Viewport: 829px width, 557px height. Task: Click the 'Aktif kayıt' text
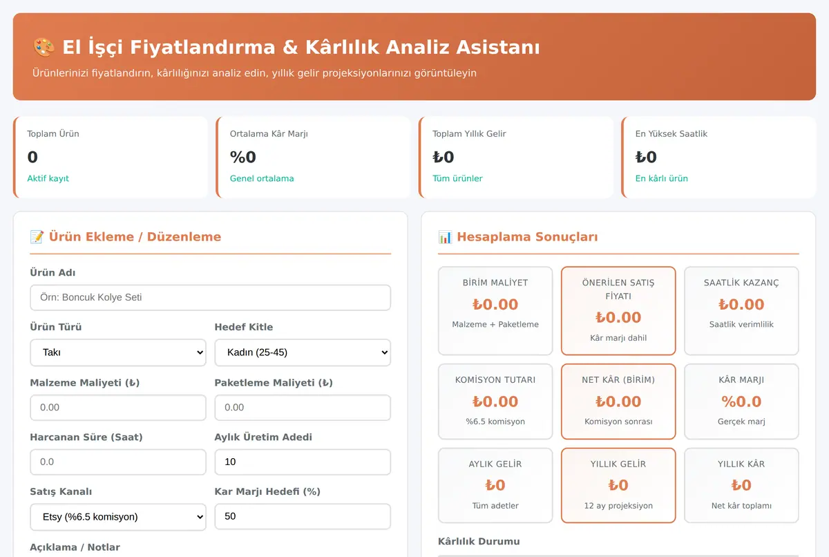click(x=48, y=178)
